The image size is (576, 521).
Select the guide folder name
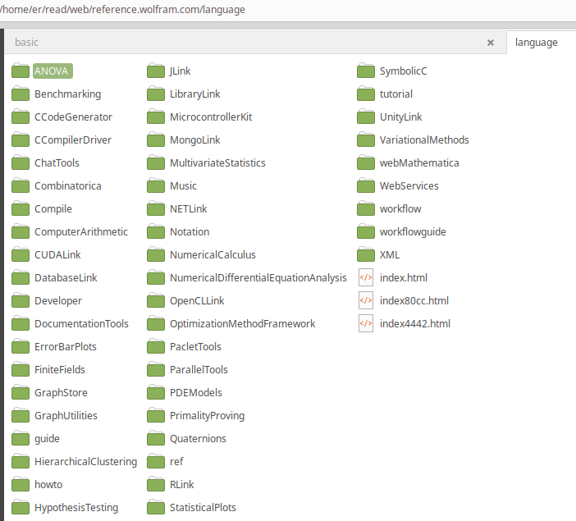47,439
